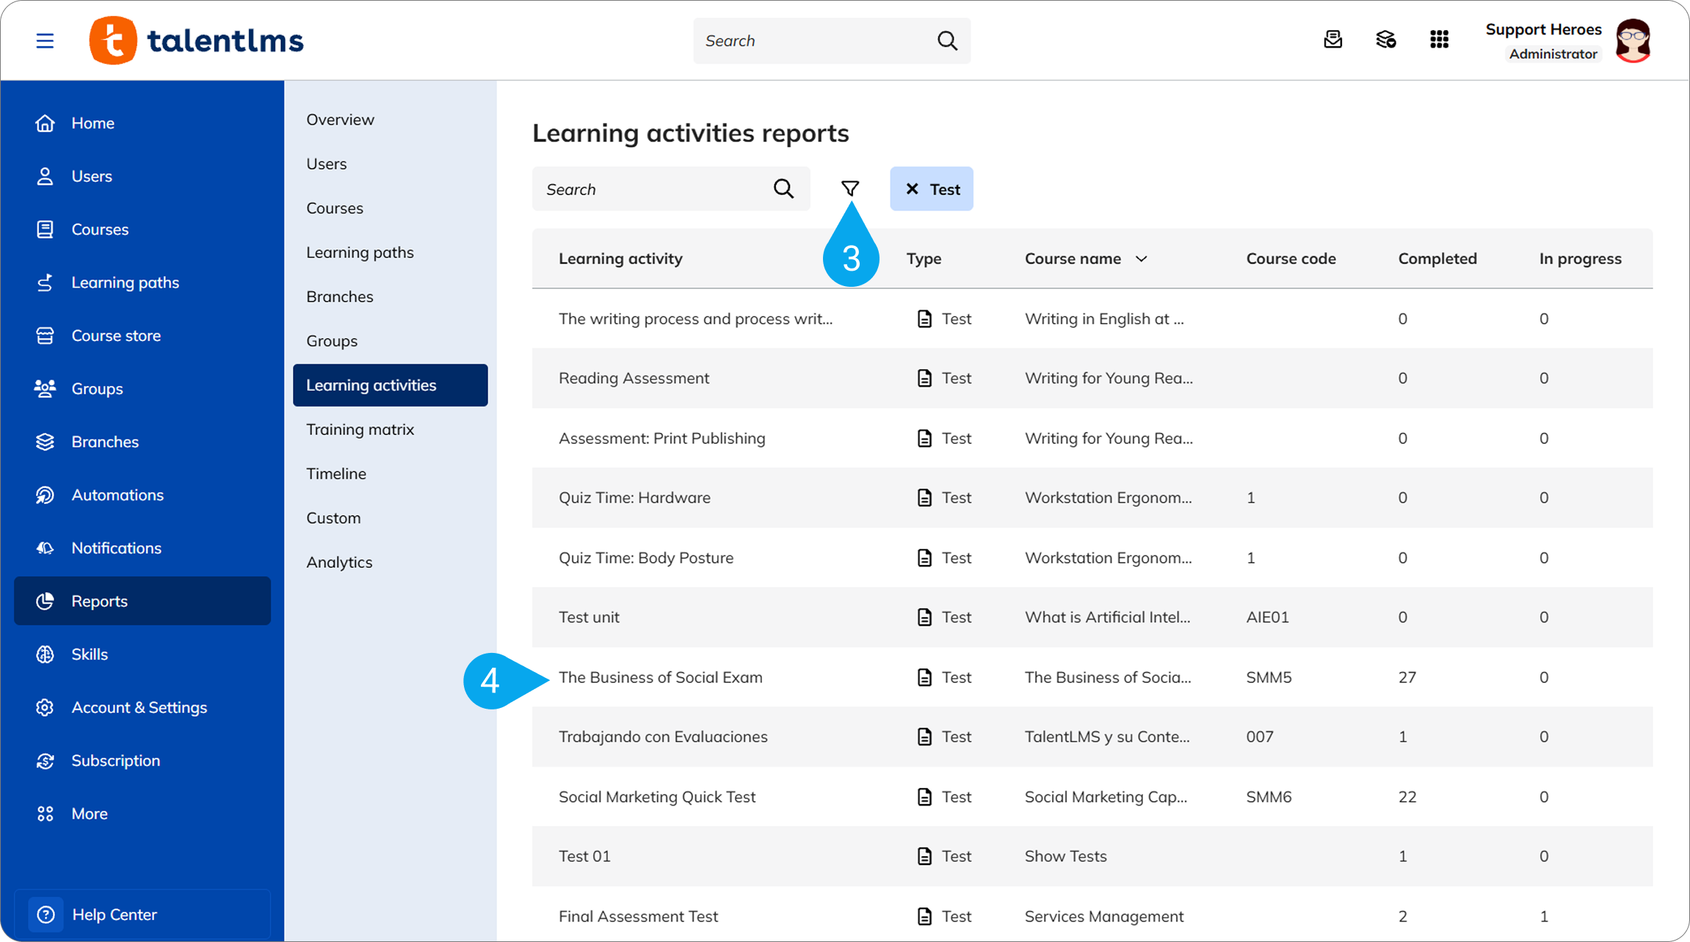Open the hamburger menu icon
This screenshot has height=942, width=1690.
pyautogui.click(x=45, y=40)
